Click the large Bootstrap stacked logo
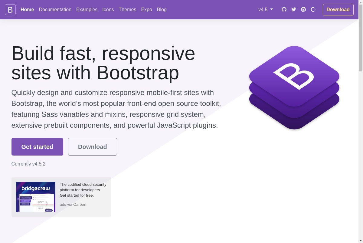Screen dimensions: 363x243 (294, 88)
